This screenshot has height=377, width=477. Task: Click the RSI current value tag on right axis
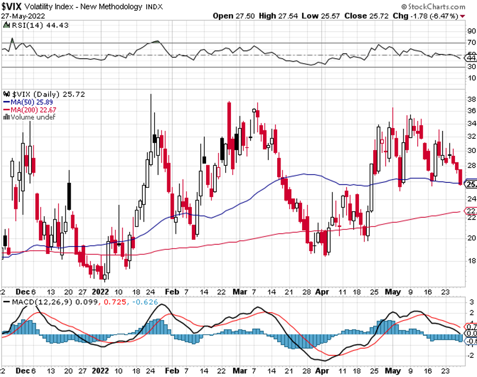[470, 58]
